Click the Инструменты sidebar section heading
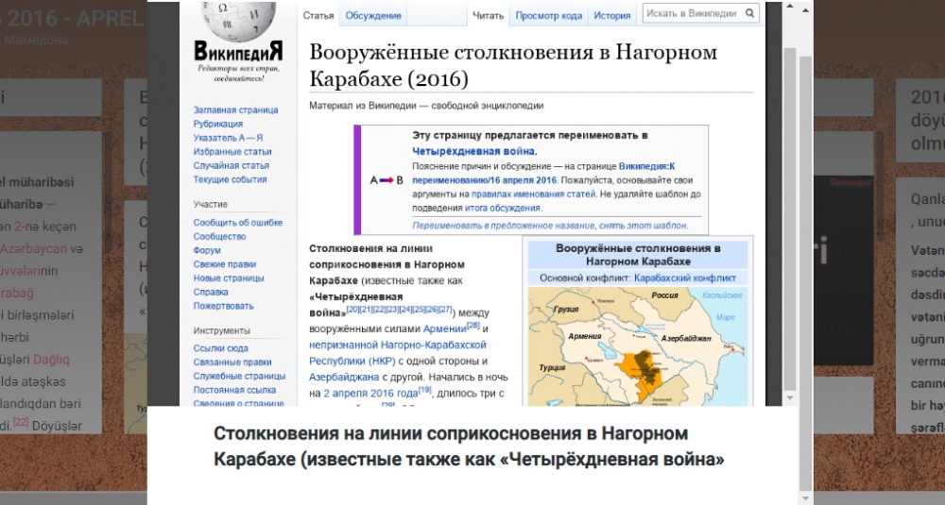This screenshot has height=505, width=945. pyautogui.click(x=222, y=330)
